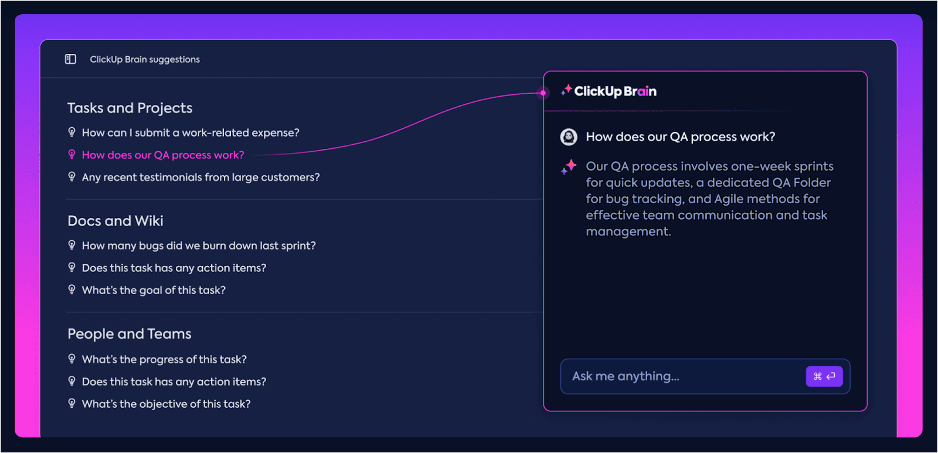Image resolution: width=938 pixels, height=453 pixels.
Task: Click the lightbulb icon next to work-related expense
Action: tap(72, 132)
